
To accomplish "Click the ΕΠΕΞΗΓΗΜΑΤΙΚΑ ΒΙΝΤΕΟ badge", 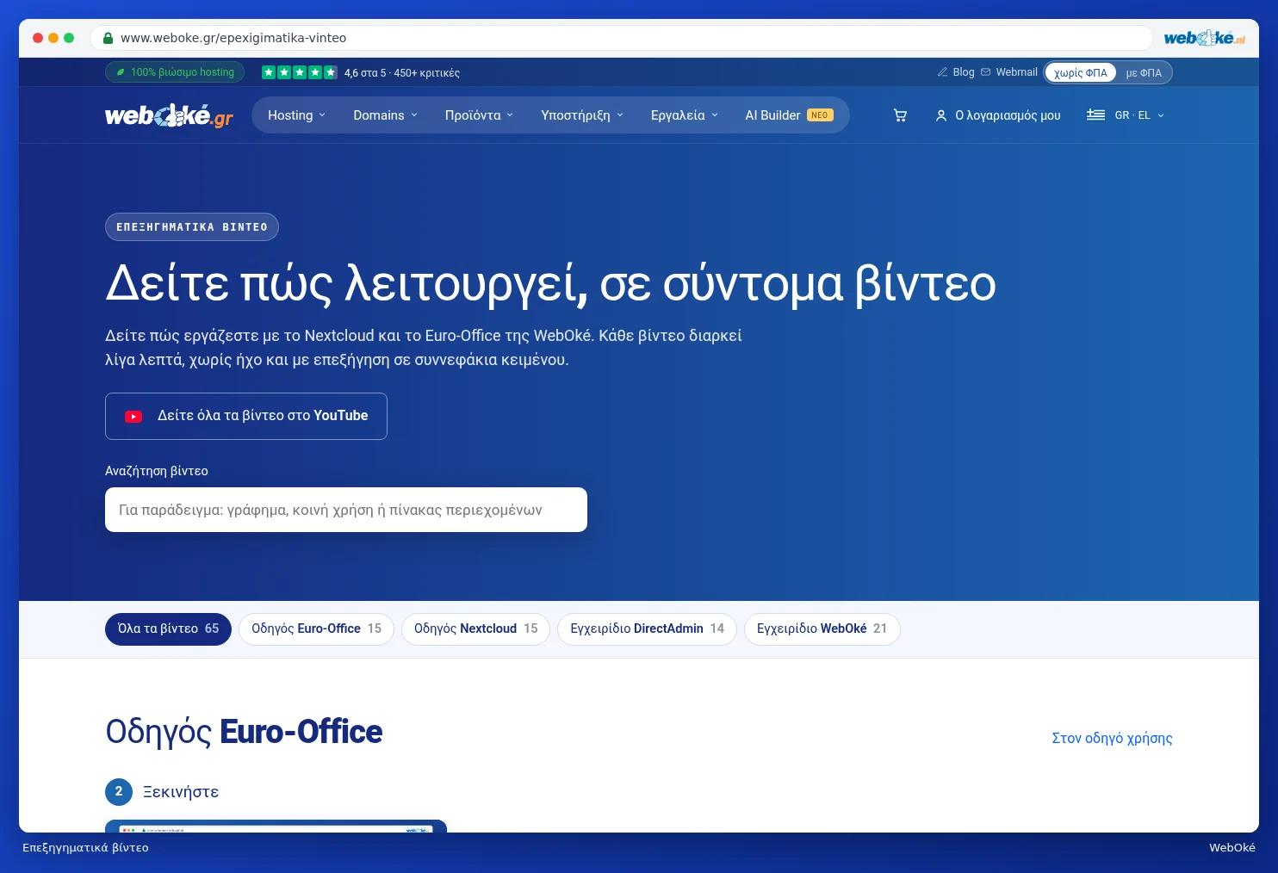I will 192,227.
